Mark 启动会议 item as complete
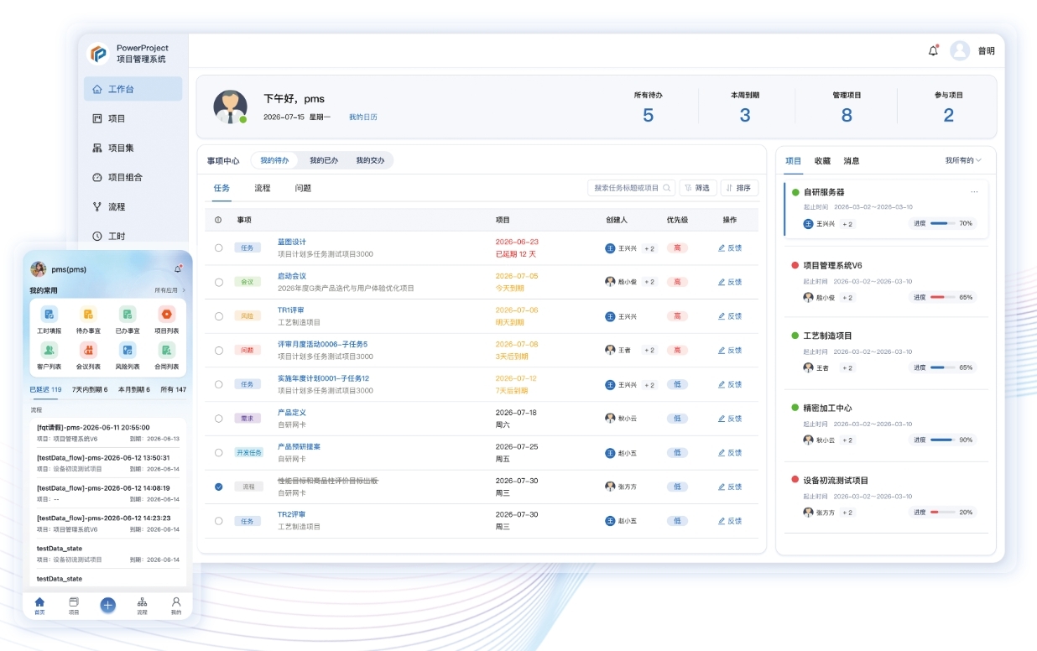Image resolution: width=1037 pixels, height=651 pixels. 218,282
